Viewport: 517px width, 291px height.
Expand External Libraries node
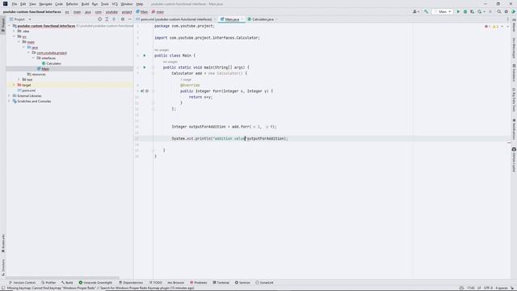pos(9,95)
